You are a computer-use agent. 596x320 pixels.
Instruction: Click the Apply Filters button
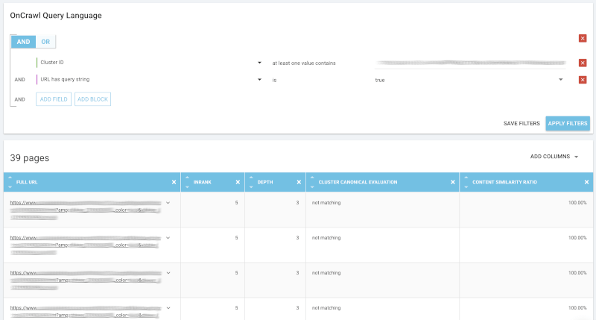point(567,123)
